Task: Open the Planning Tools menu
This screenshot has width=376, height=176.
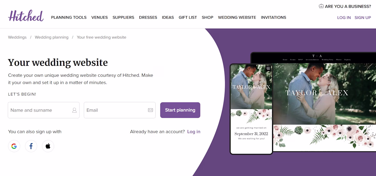Action: click(x=69, y=17)
